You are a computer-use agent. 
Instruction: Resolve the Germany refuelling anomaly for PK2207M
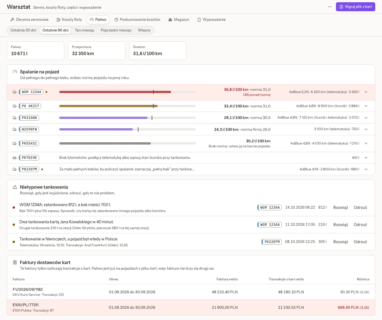point(340,242)
